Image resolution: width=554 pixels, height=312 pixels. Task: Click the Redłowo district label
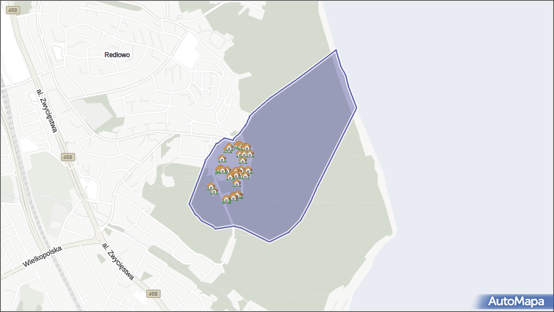pos(118,55)
